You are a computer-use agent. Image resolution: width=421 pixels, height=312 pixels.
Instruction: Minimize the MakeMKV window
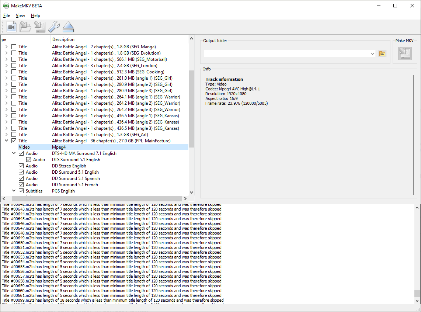click(379, 6)
